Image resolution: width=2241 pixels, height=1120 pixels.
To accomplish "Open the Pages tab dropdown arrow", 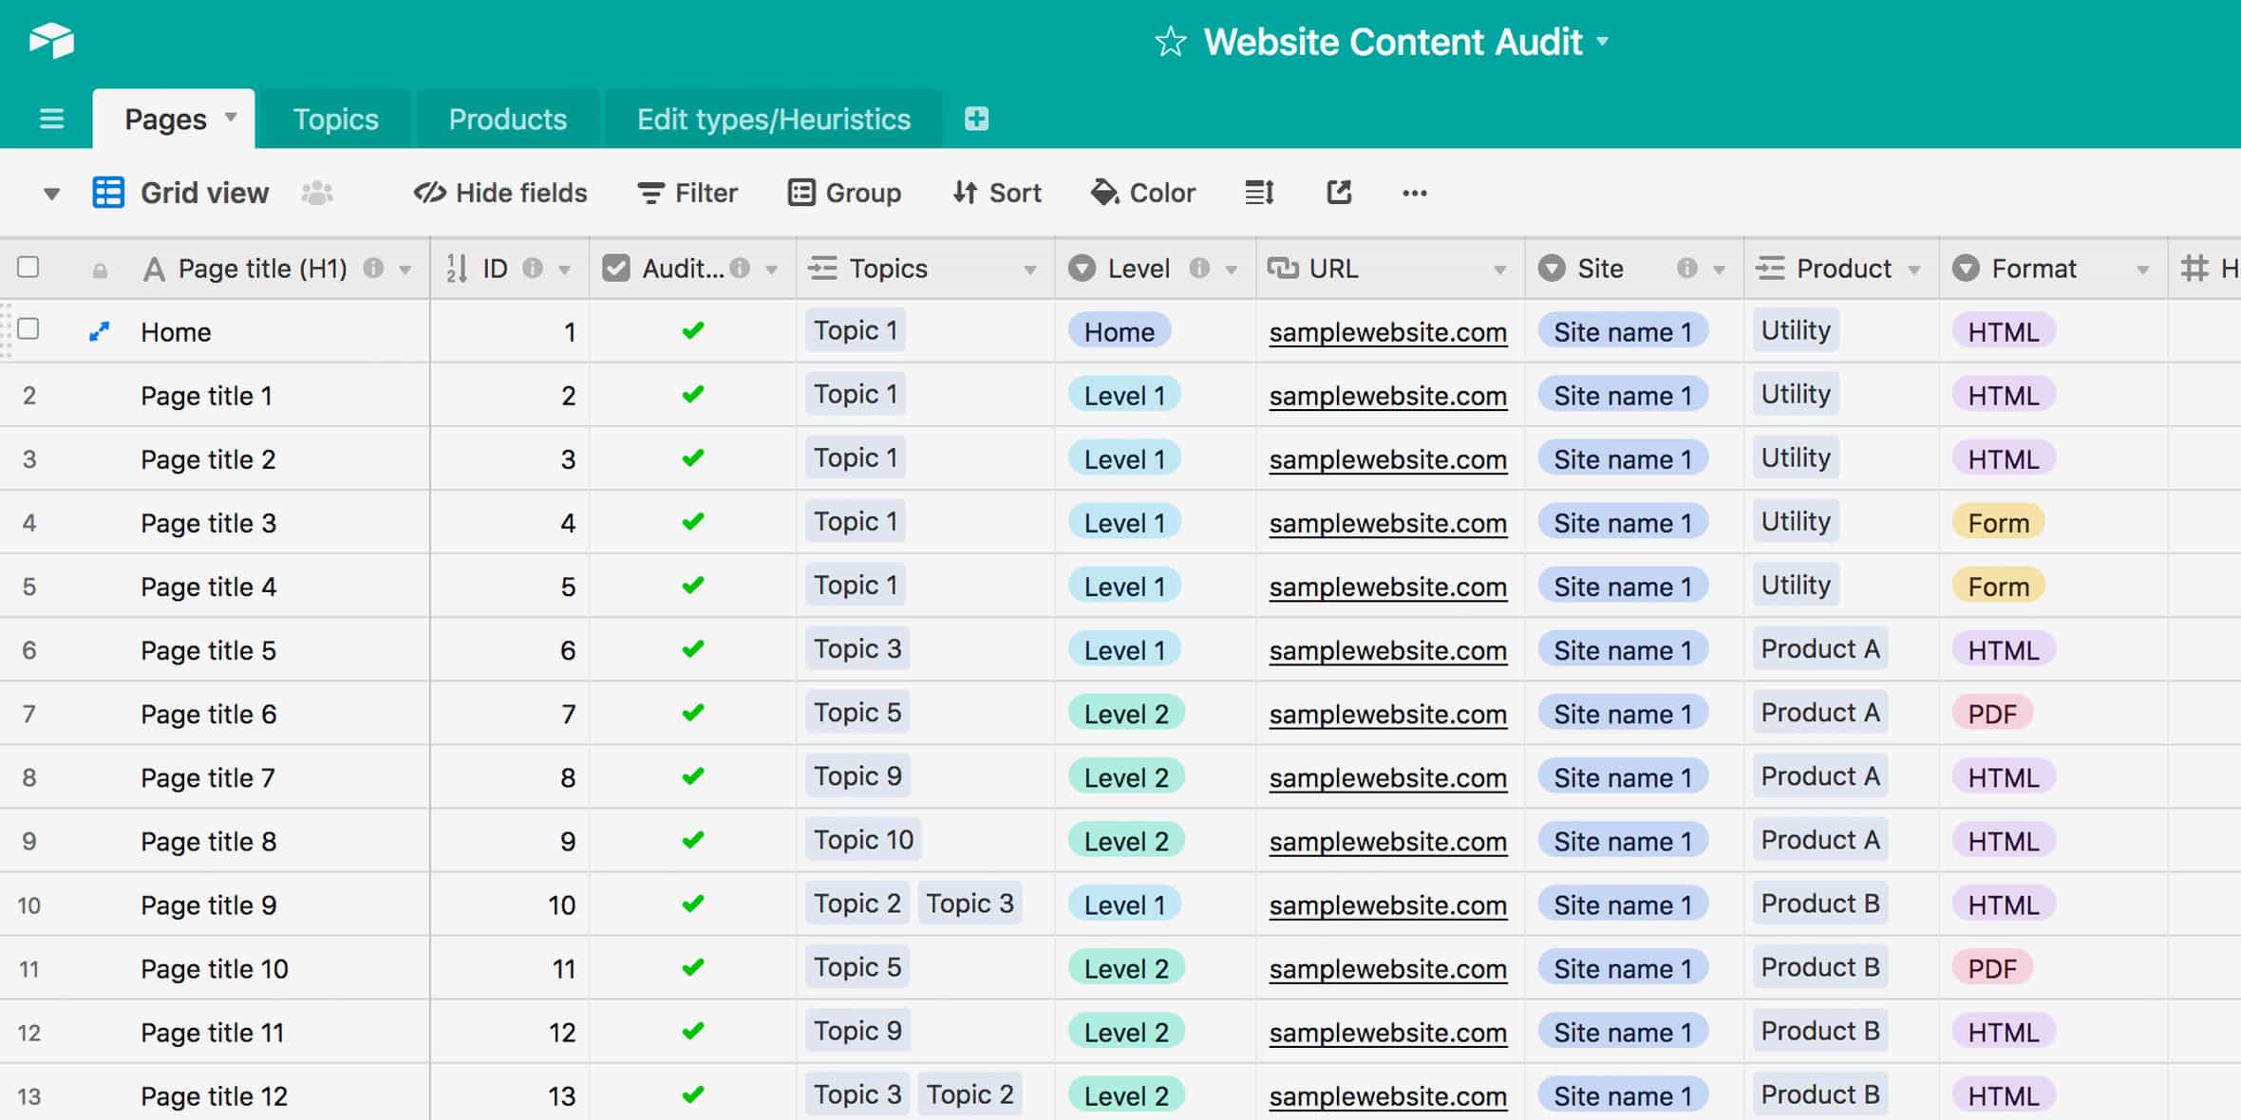I will pyautogui.click(x=230, y=118).
